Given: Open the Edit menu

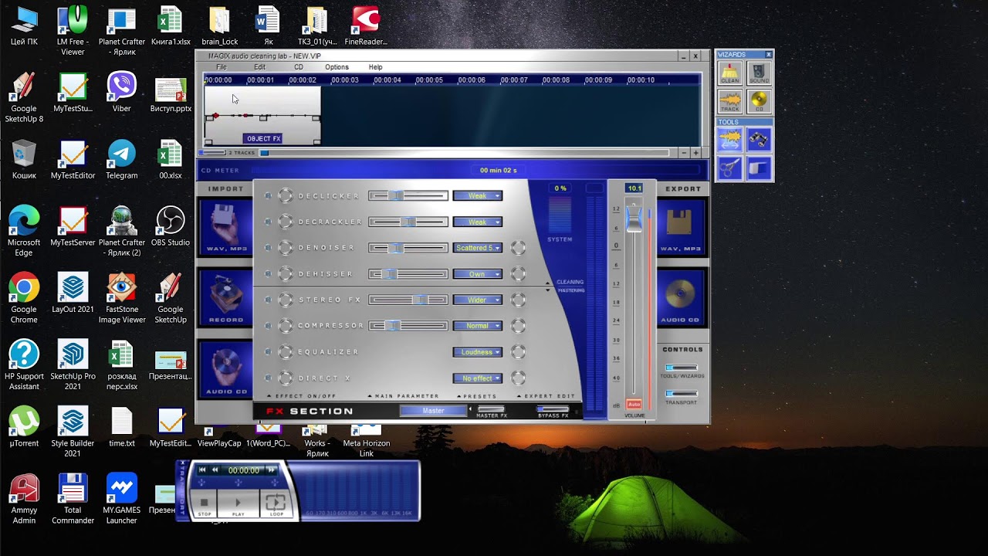Looking at the screenshot, I should [x=260, y=67].
